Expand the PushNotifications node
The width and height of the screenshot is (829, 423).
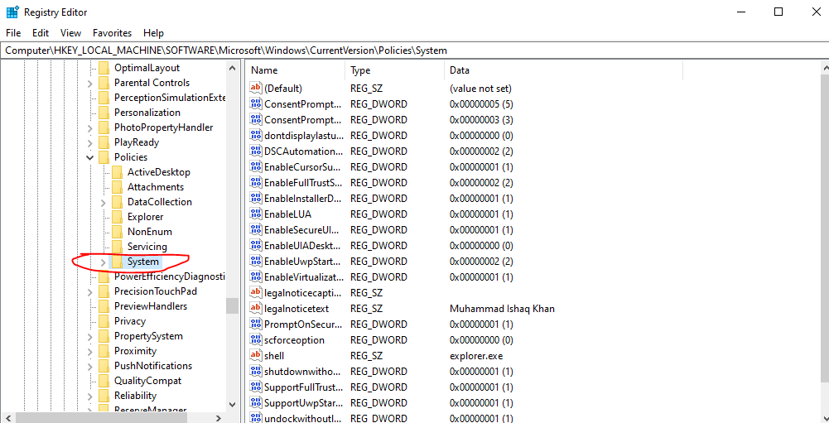(x=90, y=366)
